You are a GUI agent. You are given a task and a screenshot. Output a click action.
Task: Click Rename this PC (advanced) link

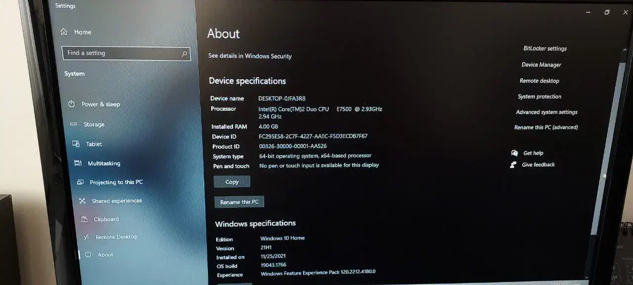pyautogui.click(x=546, y=127)
